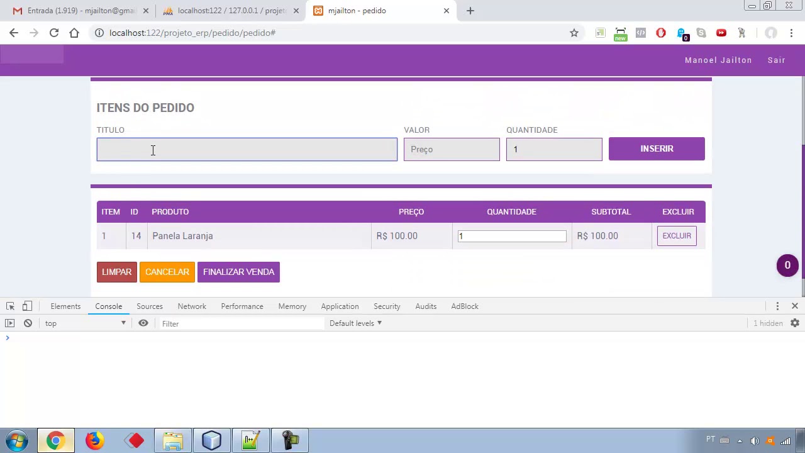Remove Panela Laranja using the EXCLUIR button

676,236
